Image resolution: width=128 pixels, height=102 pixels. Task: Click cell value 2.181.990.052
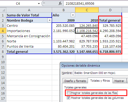point(64,31)
